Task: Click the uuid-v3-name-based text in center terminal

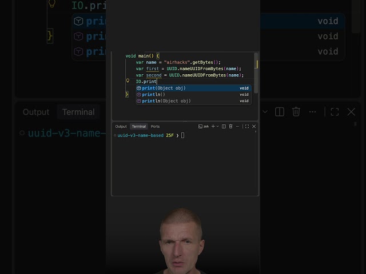Action: pos(141,135)
